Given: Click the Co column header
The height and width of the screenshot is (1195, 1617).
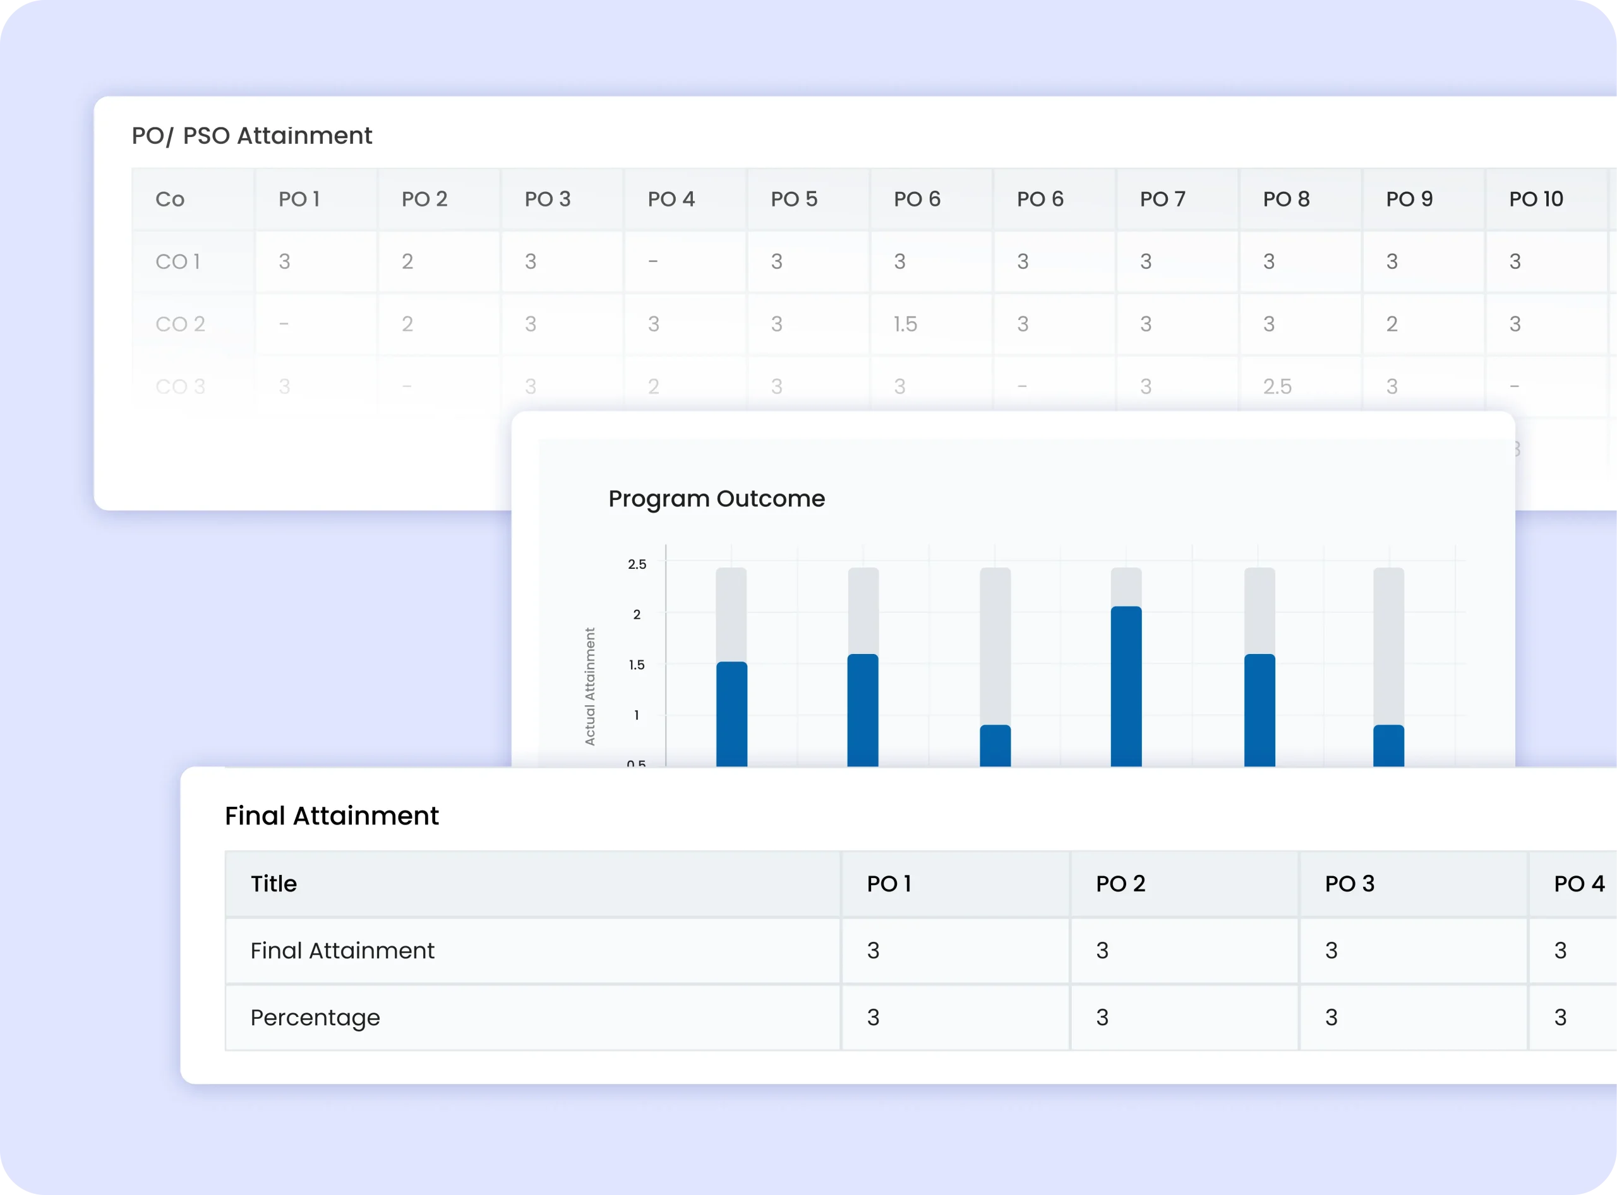Looking at the screenshot, I should pyautogui.click(x=169, y=199).
